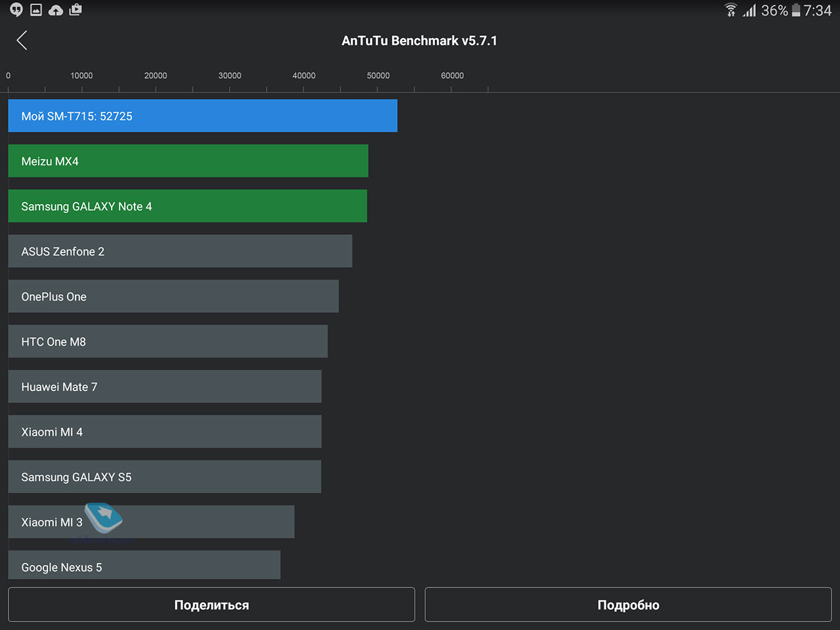Click the Поделиться share button
The image size is (840, 630).
pyautogui.click(x=211, y=604)
